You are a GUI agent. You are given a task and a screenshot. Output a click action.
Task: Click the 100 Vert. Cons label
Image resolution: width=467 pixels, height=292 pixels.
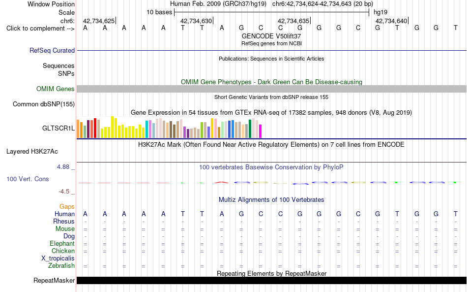pos(28,179)
